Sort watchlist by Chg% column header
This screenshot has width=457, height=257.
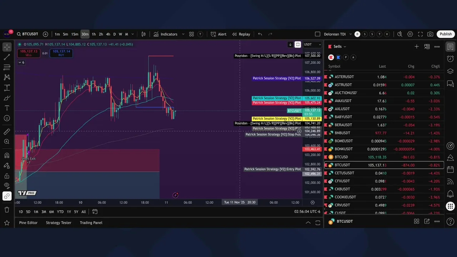436,66
